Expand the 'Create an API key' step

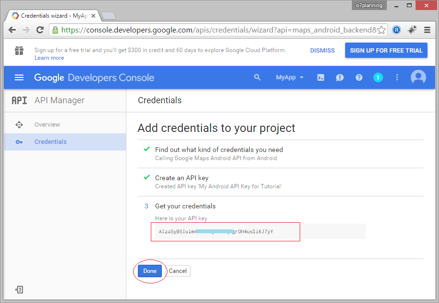182,178
